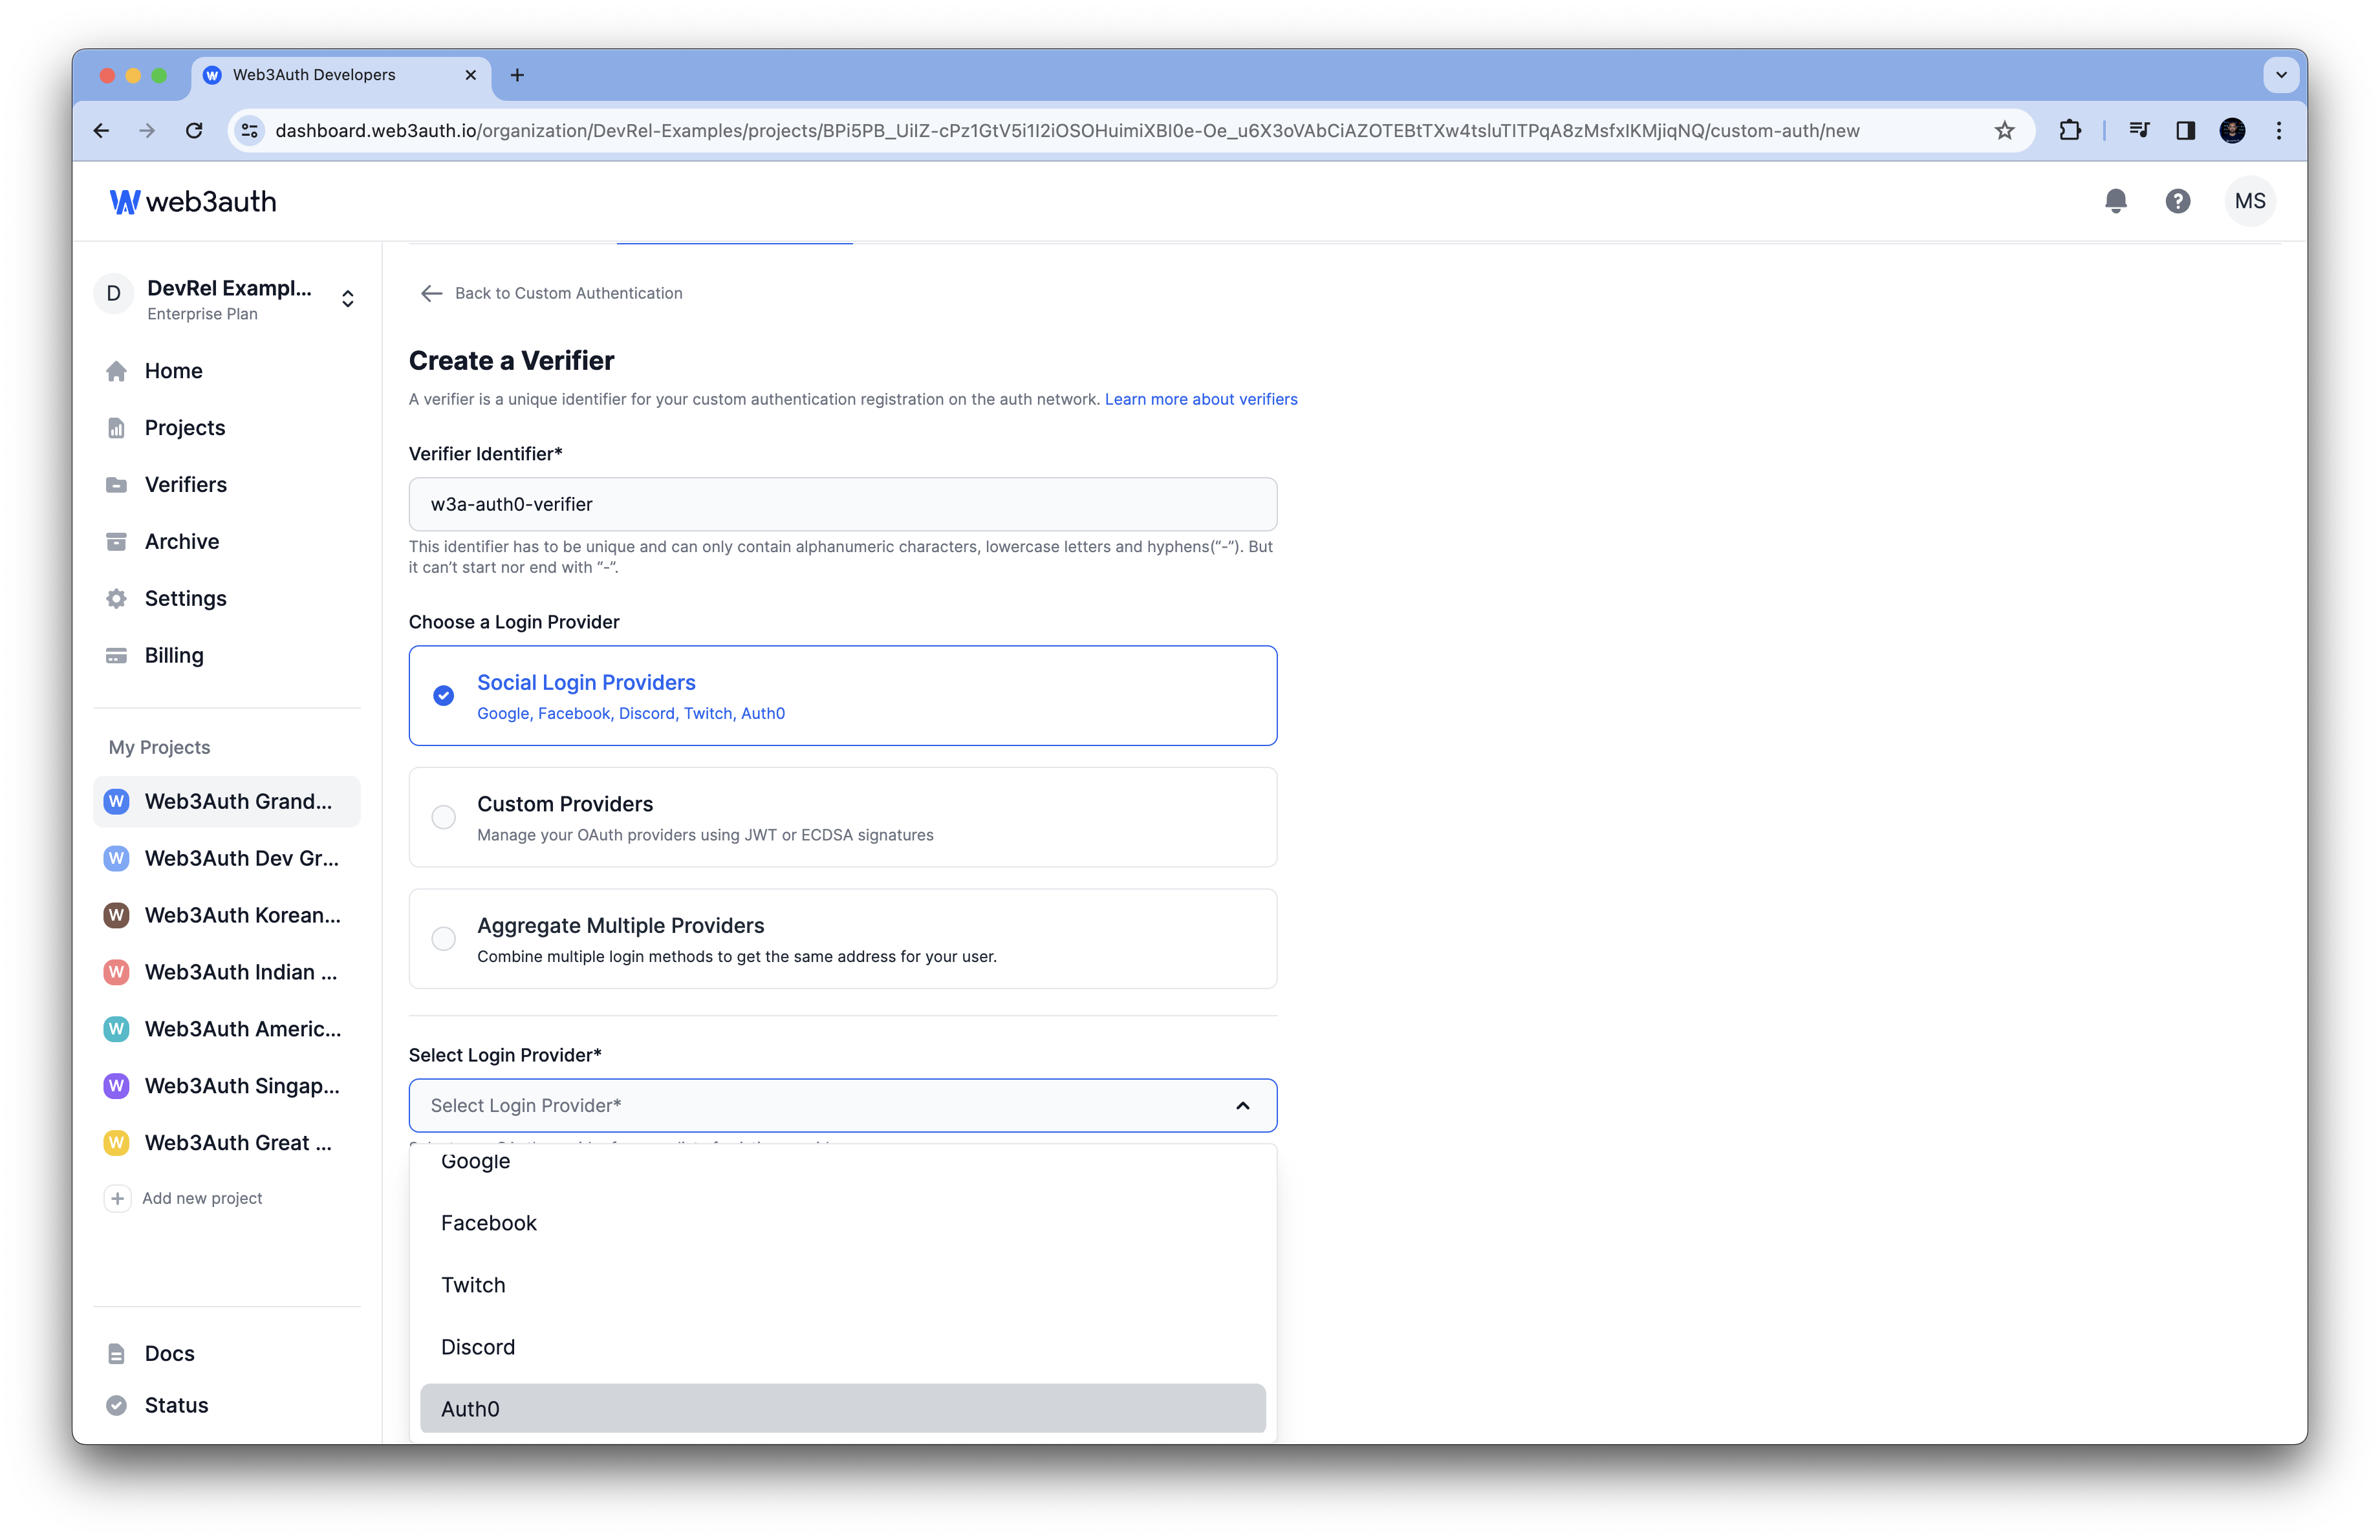Open the browser extensions puzzle icon
Viewport: 2380px width, 1540px height.
tap(2069, 131)
